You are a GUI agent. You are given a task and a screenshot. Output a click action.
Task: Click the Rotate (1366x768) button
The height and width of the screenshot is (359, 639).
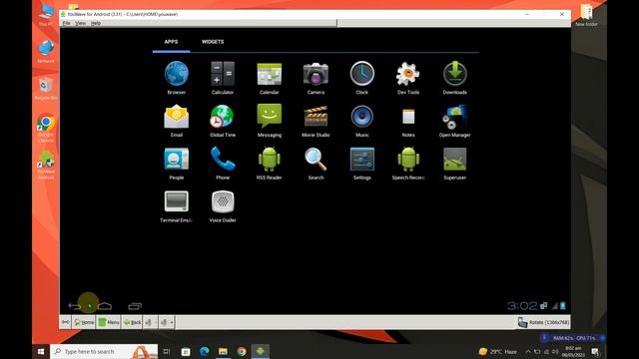click(x=543, y=322)
